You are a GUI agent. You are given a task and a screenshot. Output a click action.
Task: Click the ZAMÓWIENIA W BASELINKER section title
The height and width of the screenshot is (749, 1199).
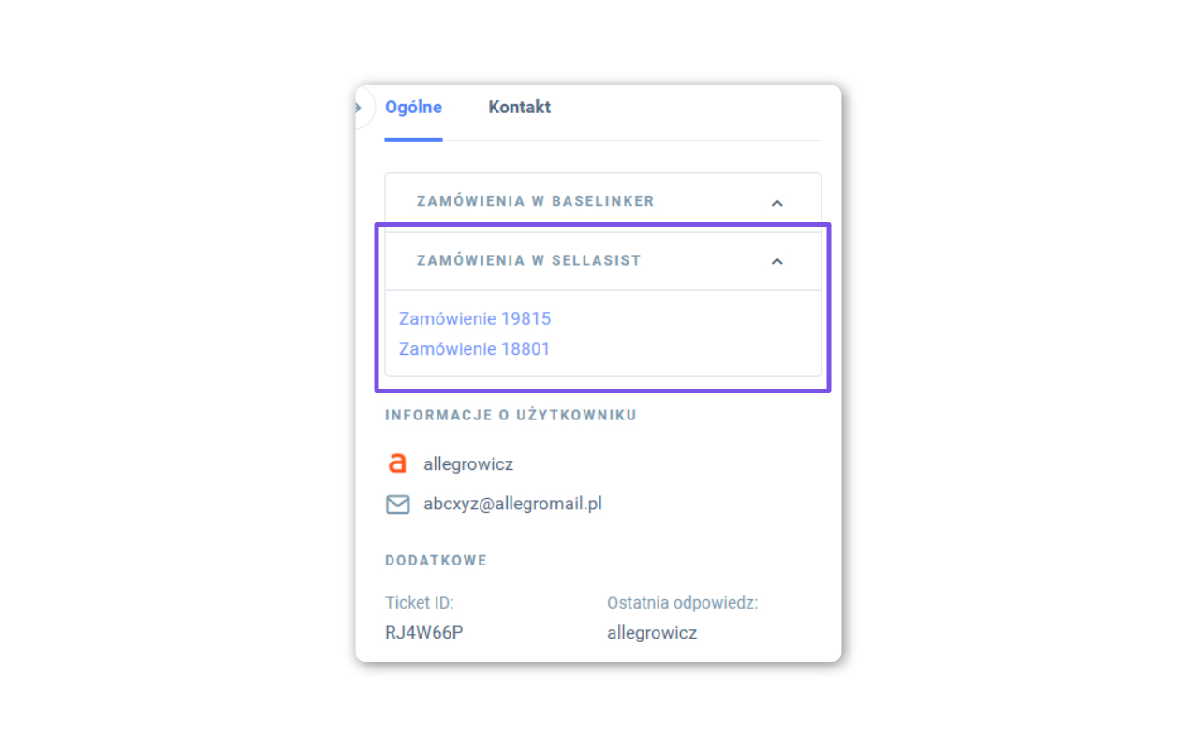pos(535,201)
